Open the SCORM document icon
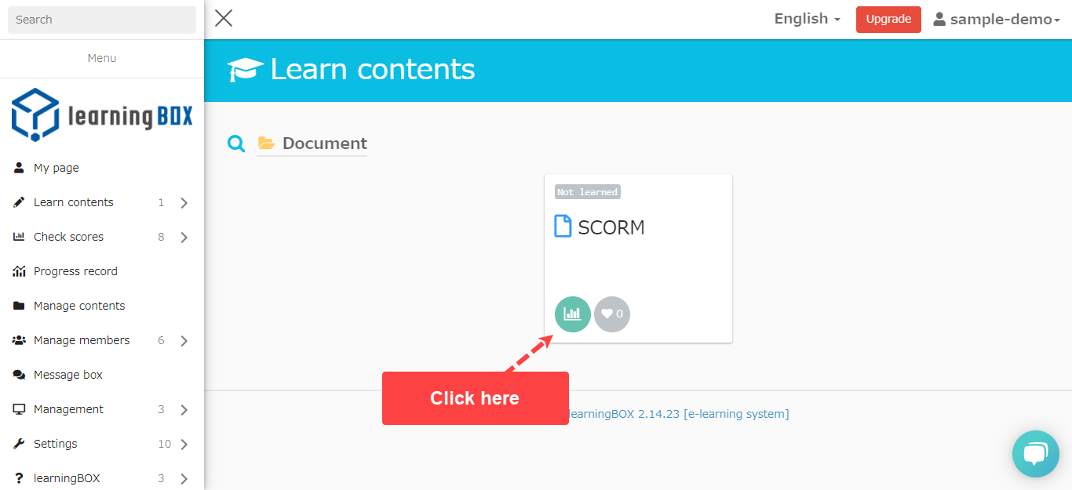This screenshot has width=1072, height=490. 563,227
